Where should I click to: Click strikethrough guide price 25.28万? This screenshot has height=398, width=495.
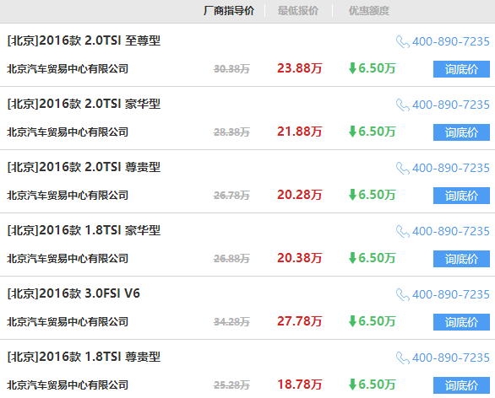tap(231, 385)
